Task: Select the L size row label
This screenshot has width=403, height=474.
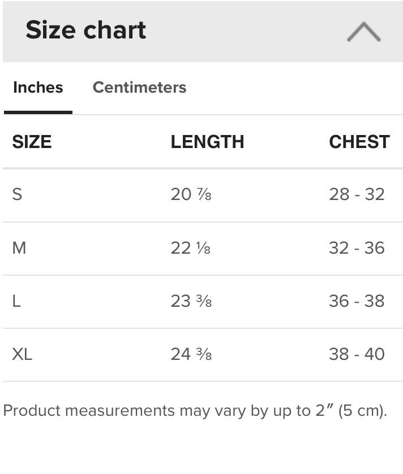Action: [x=16, y=301]
